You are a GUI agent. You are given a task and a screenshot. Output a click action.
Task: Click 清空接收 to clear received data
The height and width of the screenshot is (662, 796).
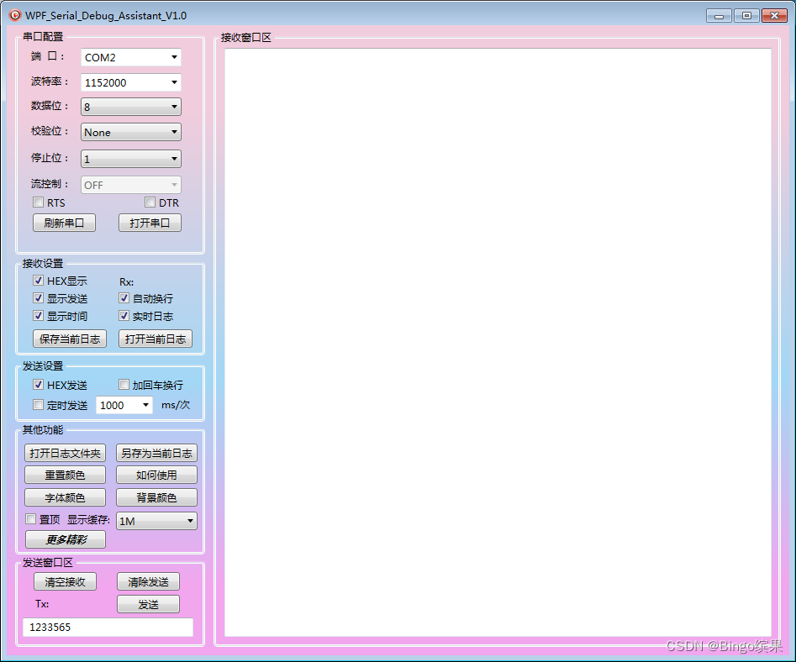65,581
